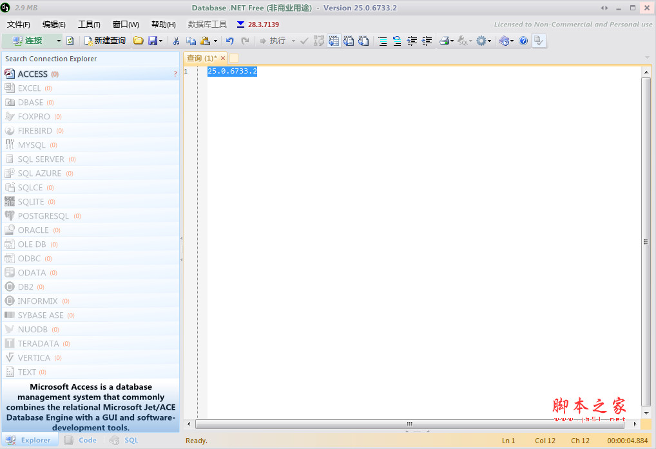
Task: Click the vertical scrollbar down arrow
Action: pos(646,413)
